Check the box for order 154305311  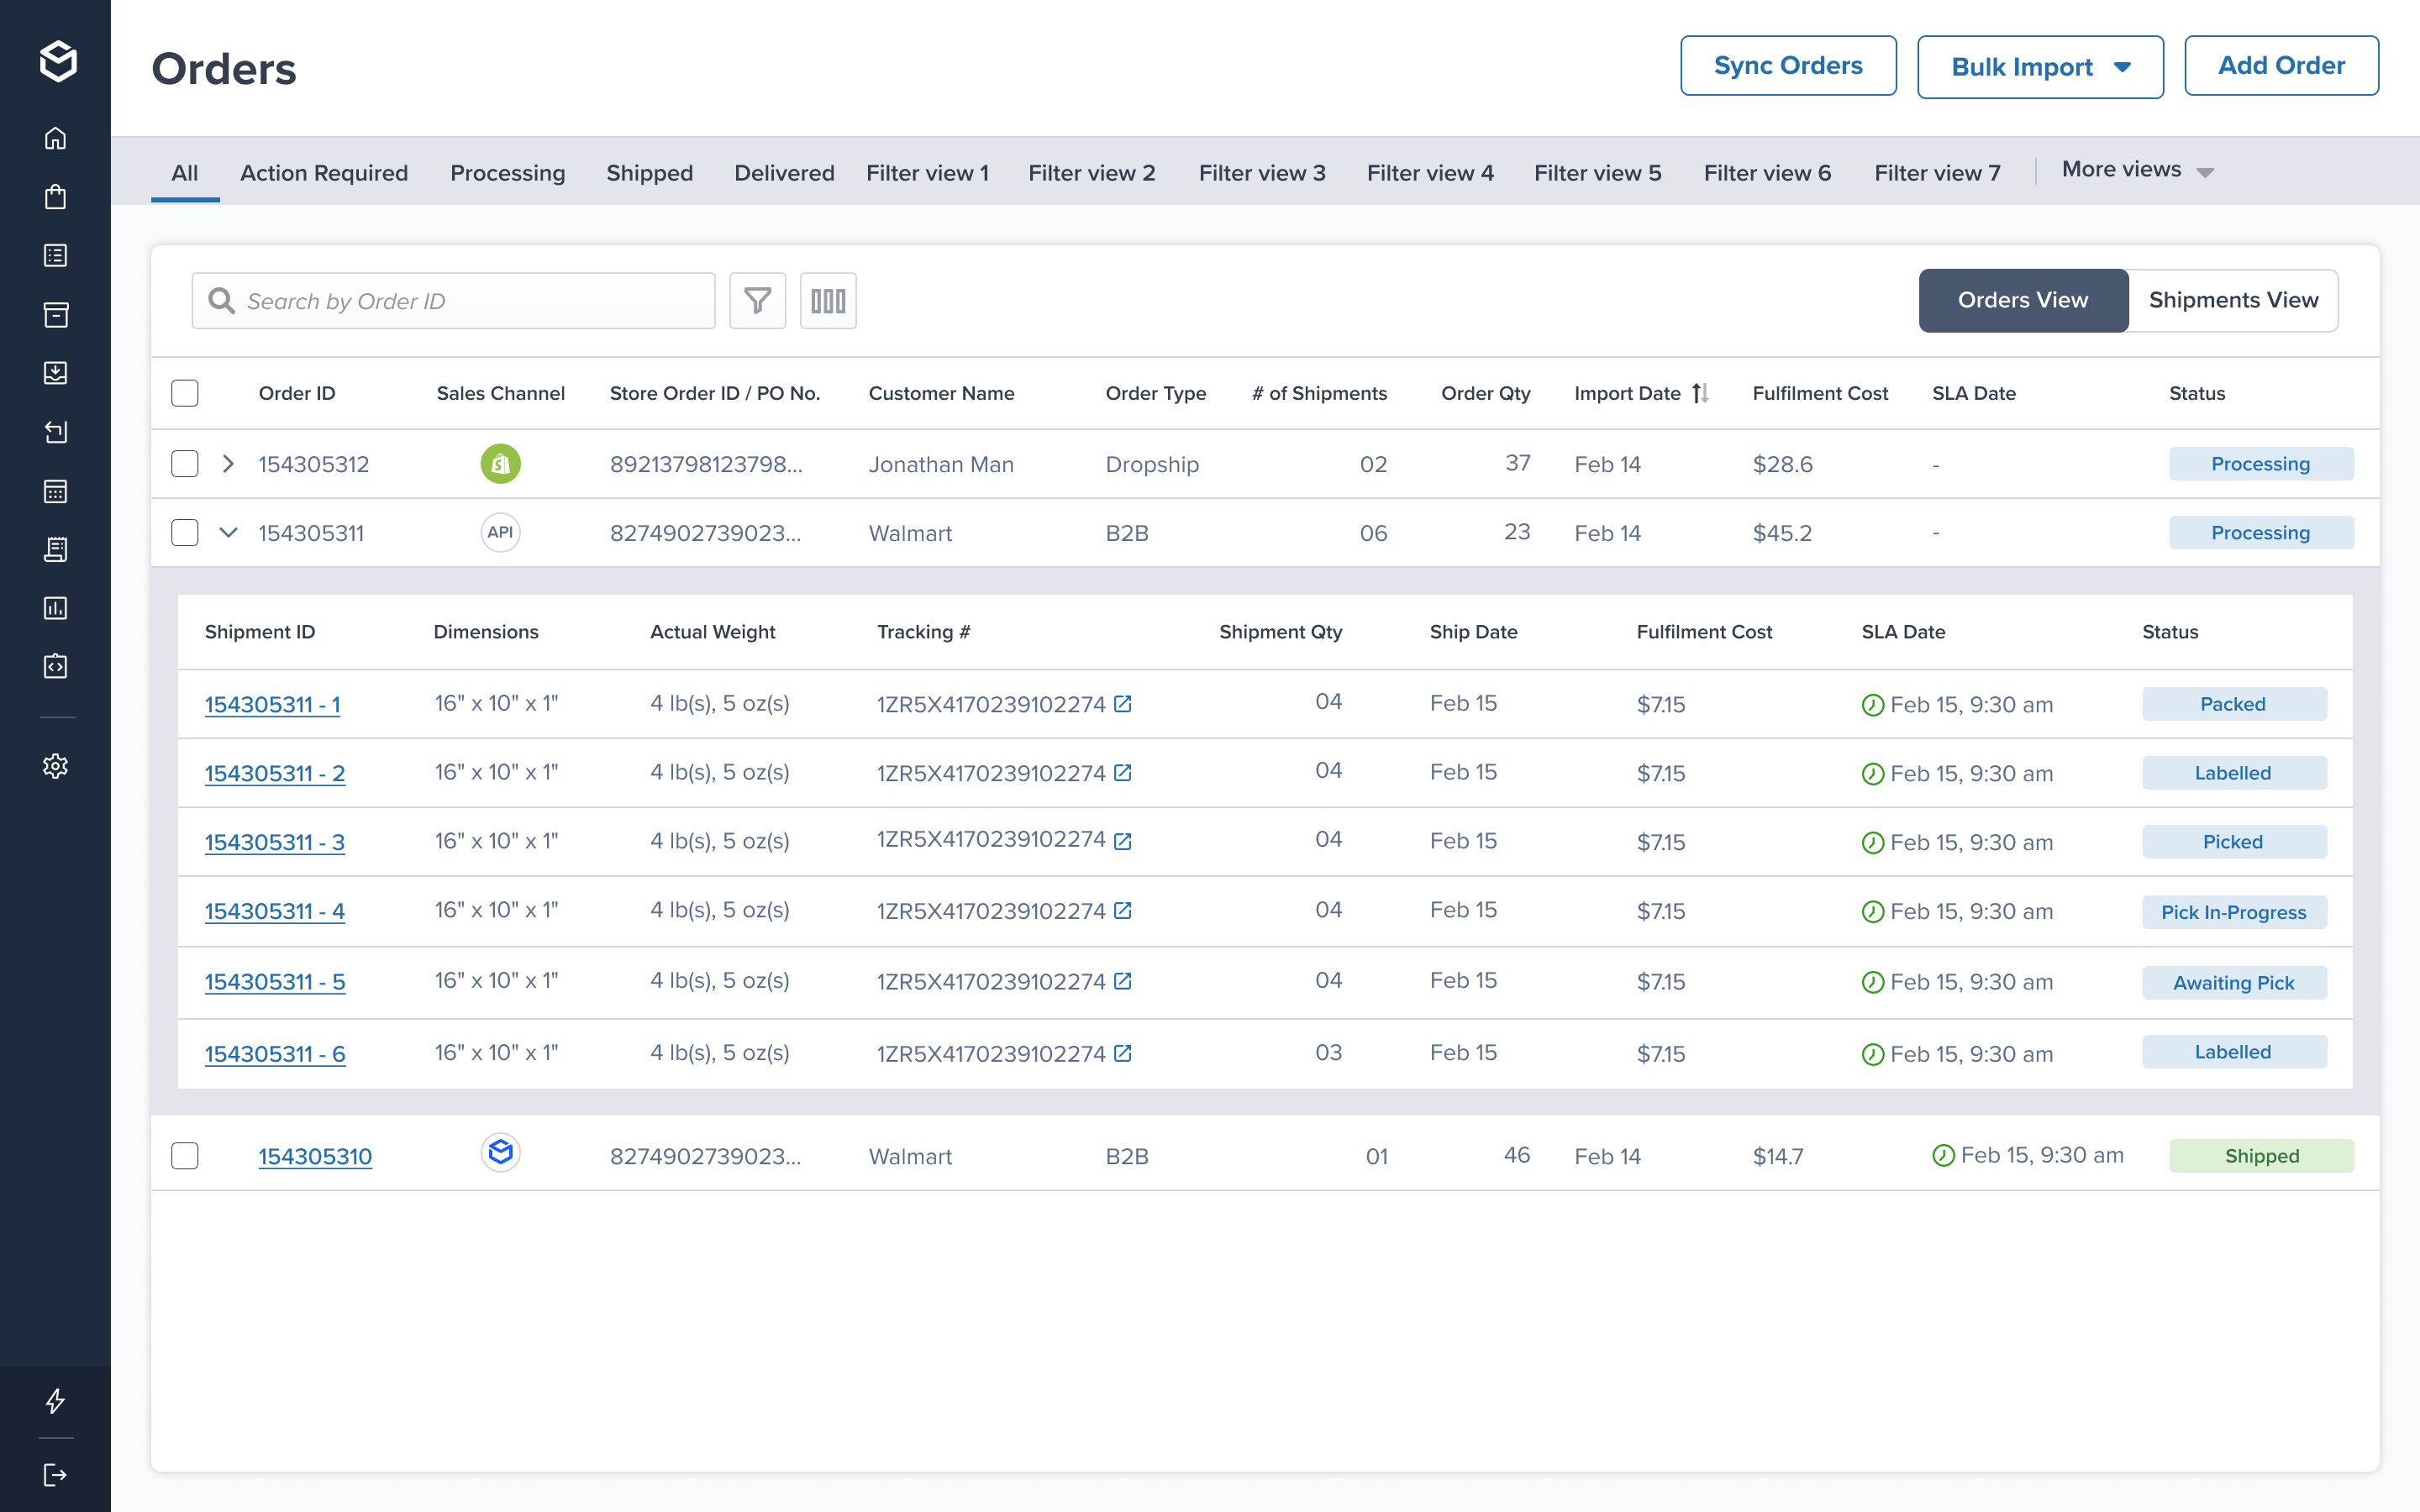(185, 532)
